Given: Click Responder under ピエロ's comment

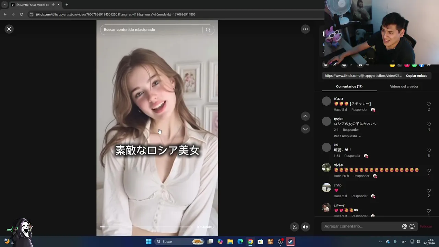Looking at the screenshot, I should [359, 110].
